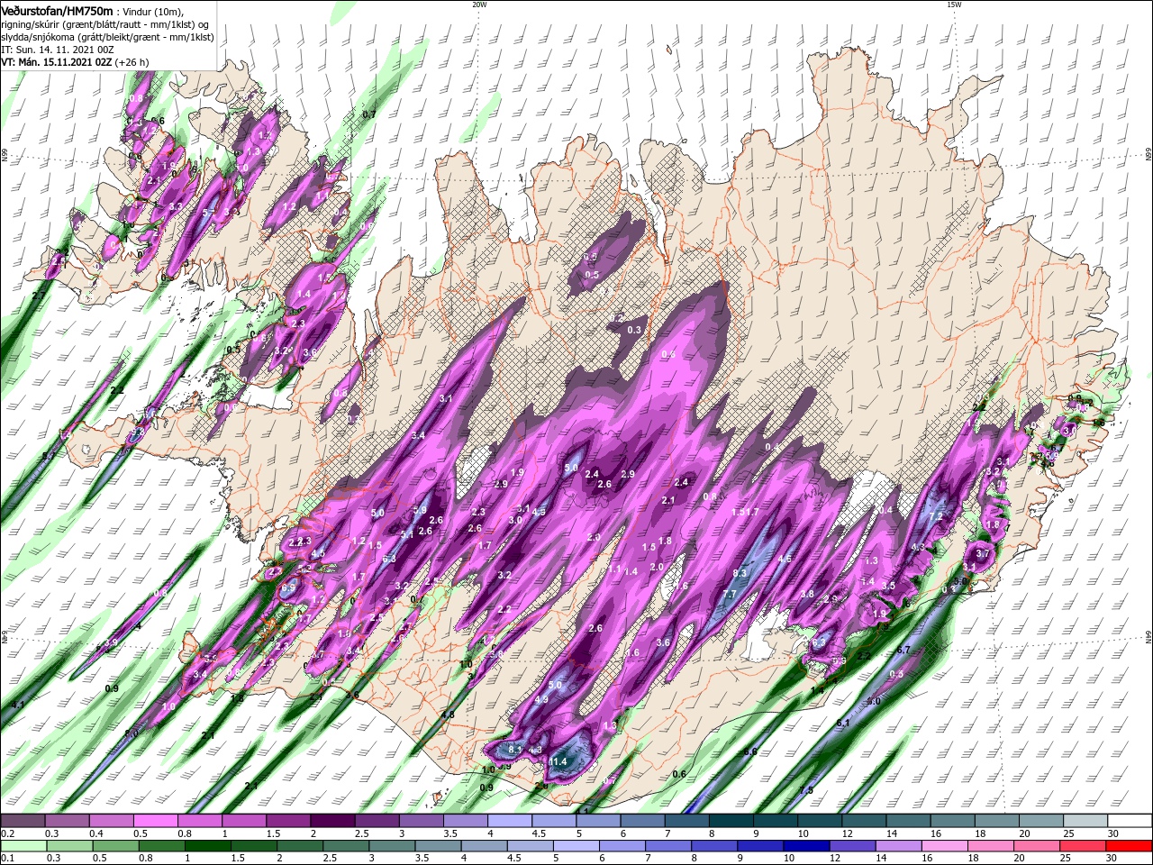
Task: Click the Veðurstofan/HM750m title text
Action: click(x=57, y=10)
